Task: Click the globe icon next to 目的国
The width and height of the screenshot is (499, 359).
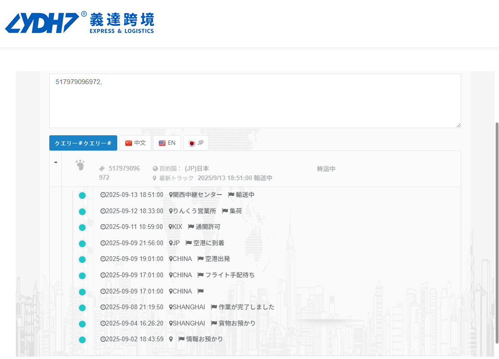Action: 155,169
